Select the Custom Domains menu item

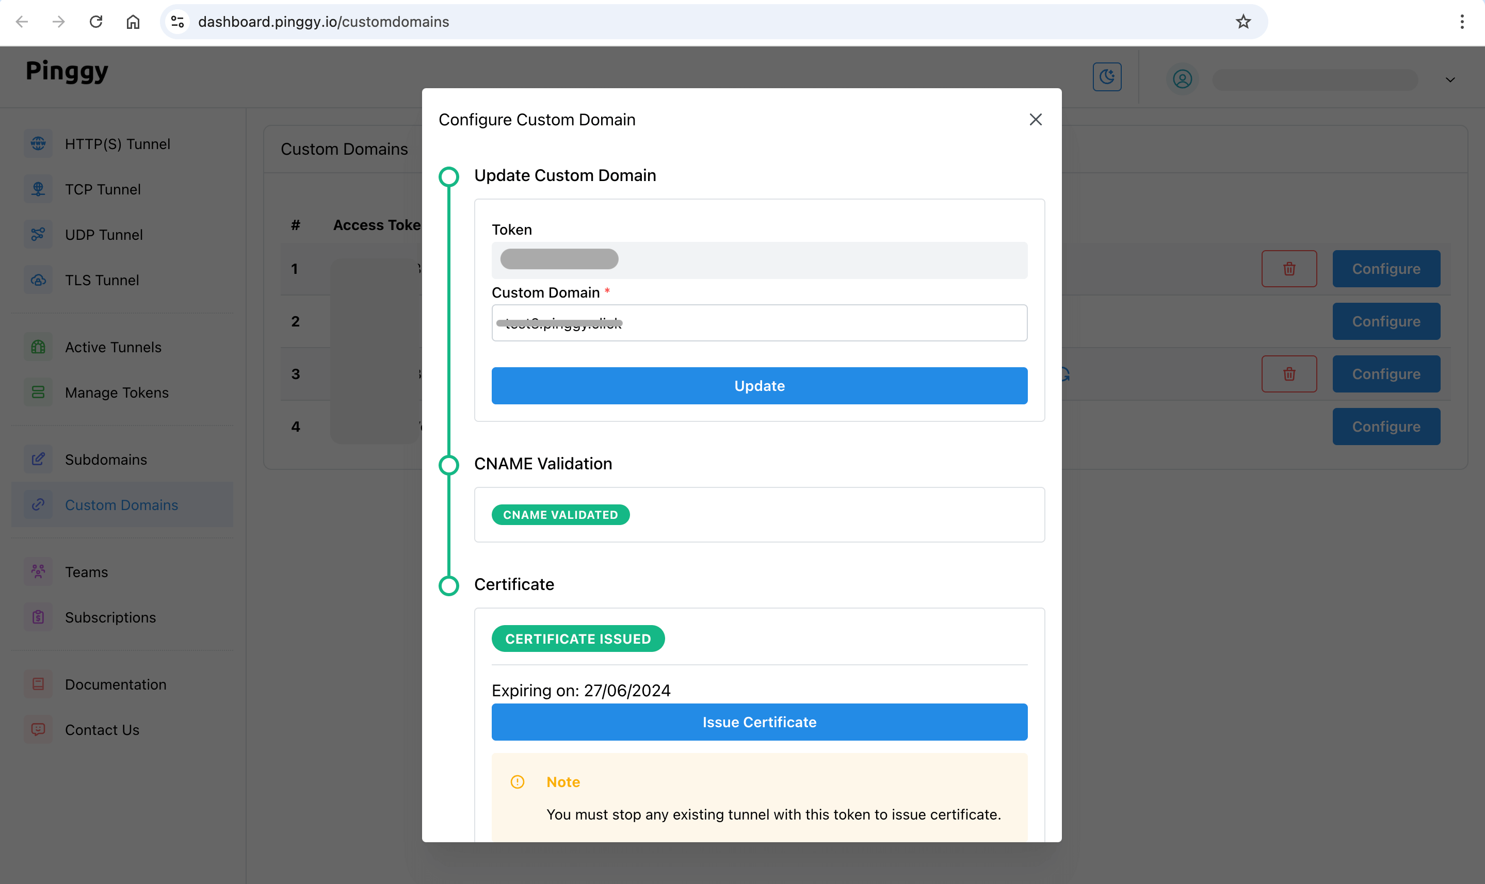tap(121, 504)
